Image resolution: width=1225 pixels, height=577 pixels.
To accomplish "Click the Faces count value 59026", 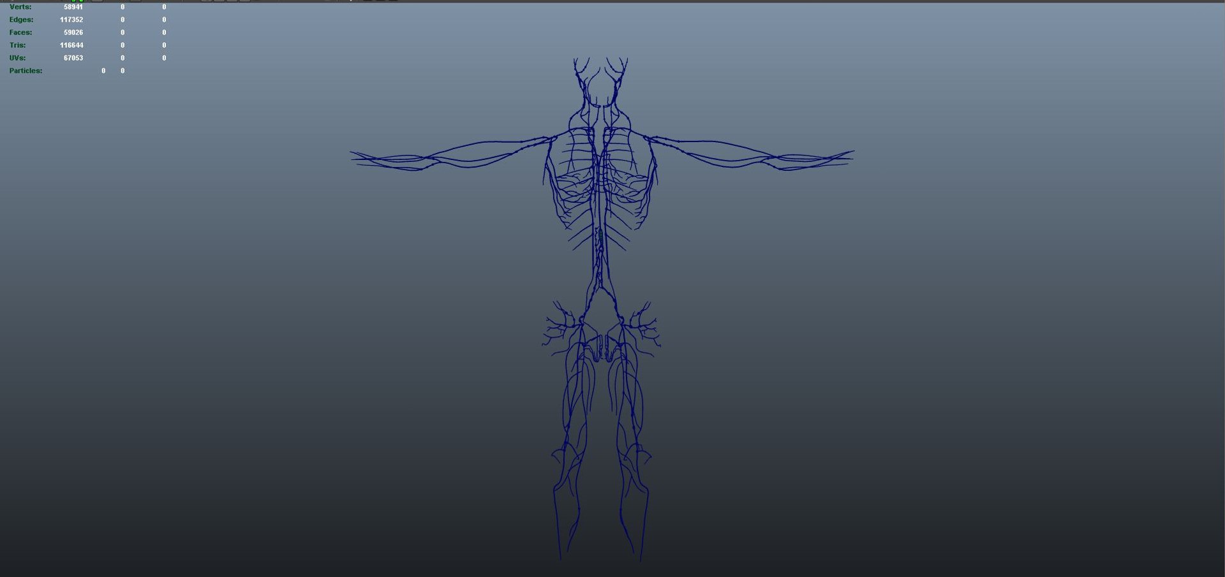I will pos(73,33).
